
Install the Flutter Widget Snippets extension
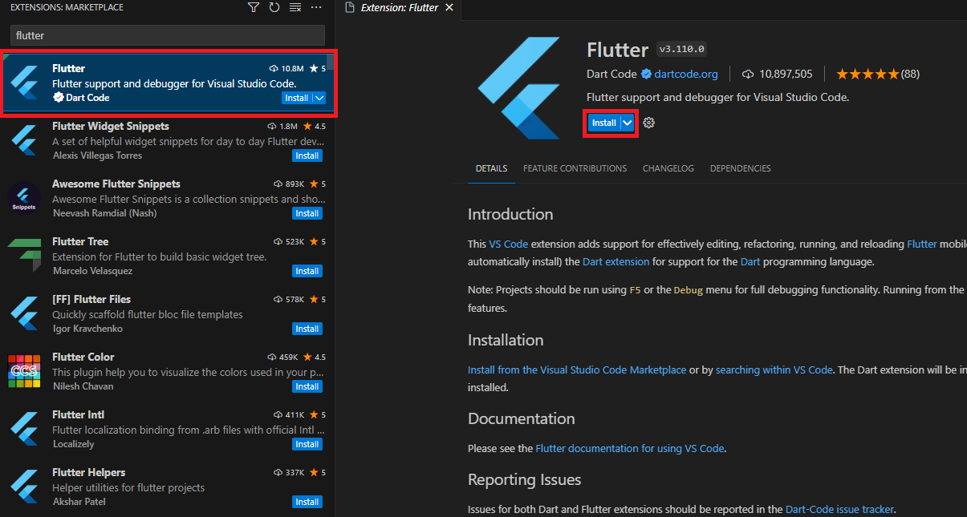(x=307, y=155)
